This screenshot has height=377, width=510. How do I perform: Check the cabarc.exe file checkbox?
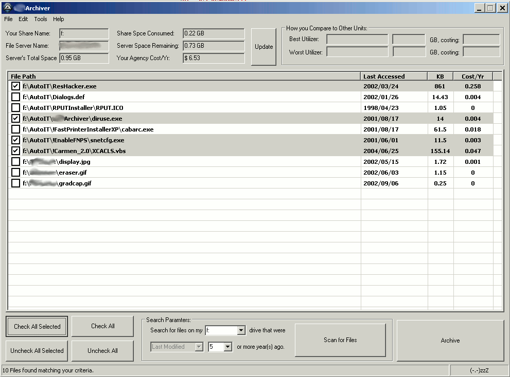pos(15,129)
